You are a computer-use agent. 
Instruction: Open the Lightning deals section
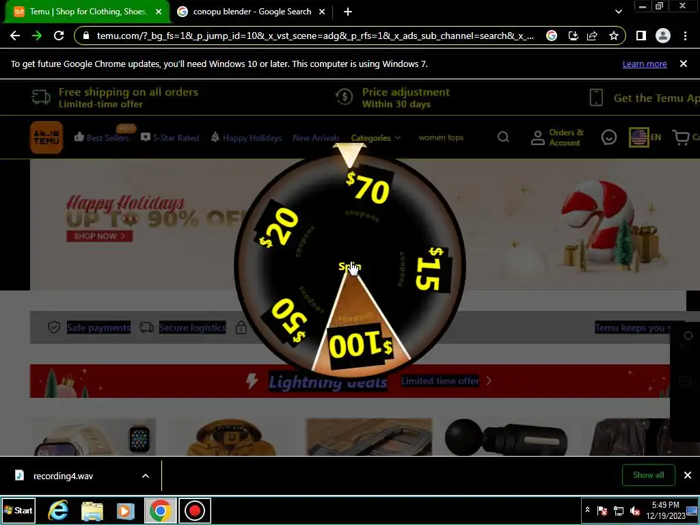coord(327,381)
